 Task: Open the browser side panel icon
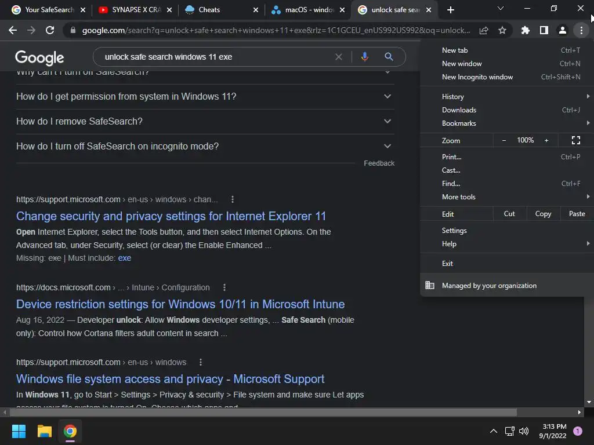[x=544, y=30]
